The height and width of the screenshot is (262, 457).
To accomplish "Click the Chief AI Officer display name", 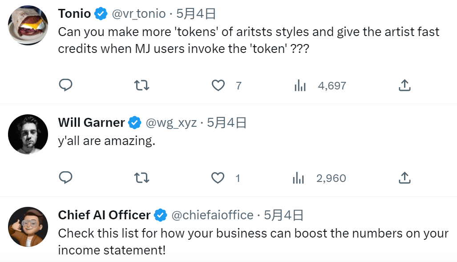I will 104,215.
